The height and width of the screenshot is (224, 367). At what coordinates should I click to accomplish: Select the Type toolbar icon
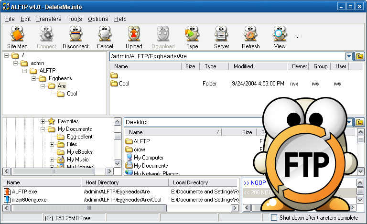(x=192, y=37)
